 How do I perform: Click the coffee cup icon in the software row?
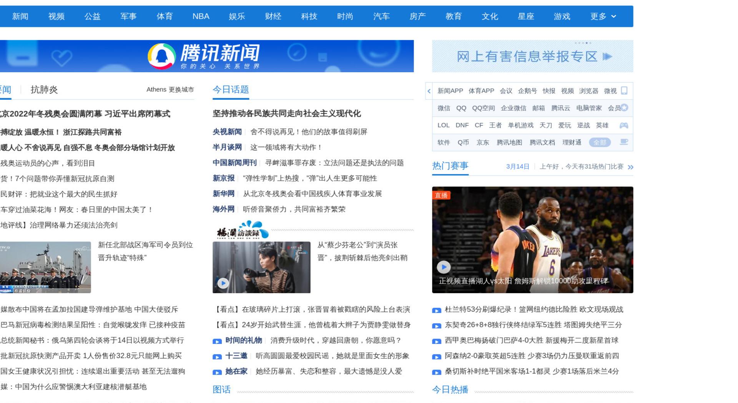[624, 142]
